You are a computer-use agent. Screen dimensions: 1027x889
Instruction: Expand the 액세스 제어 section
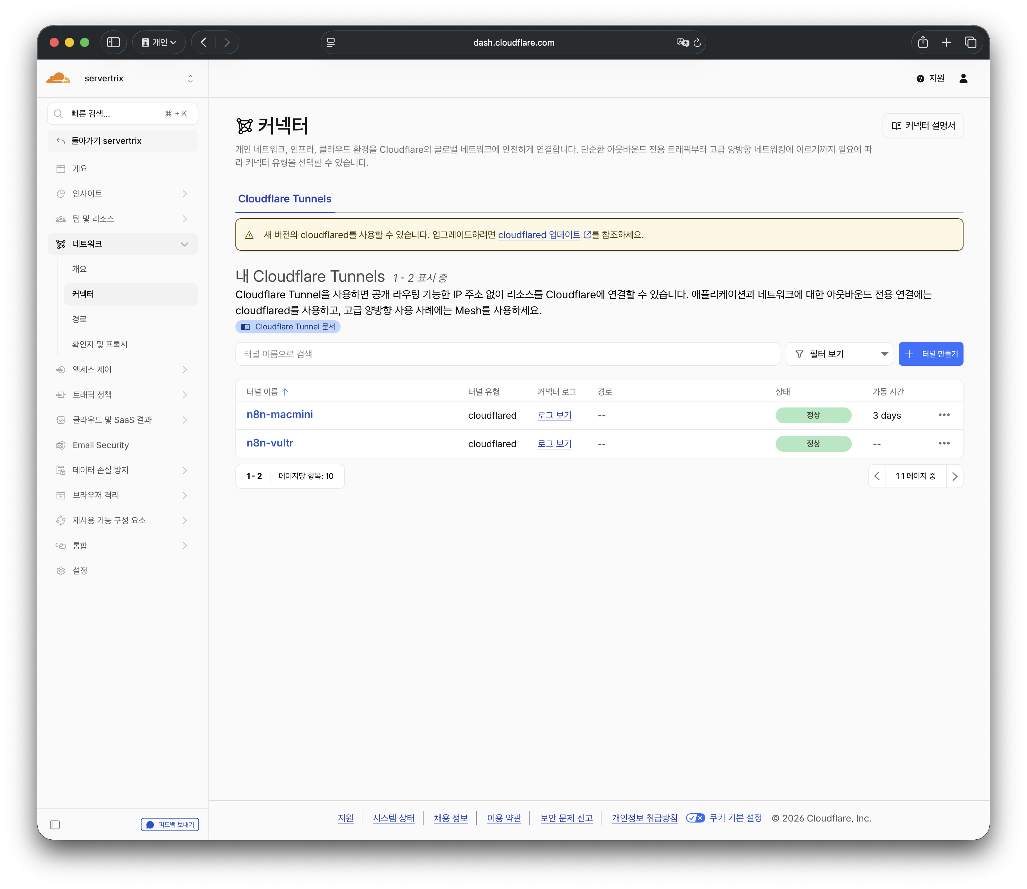(122, 370)
